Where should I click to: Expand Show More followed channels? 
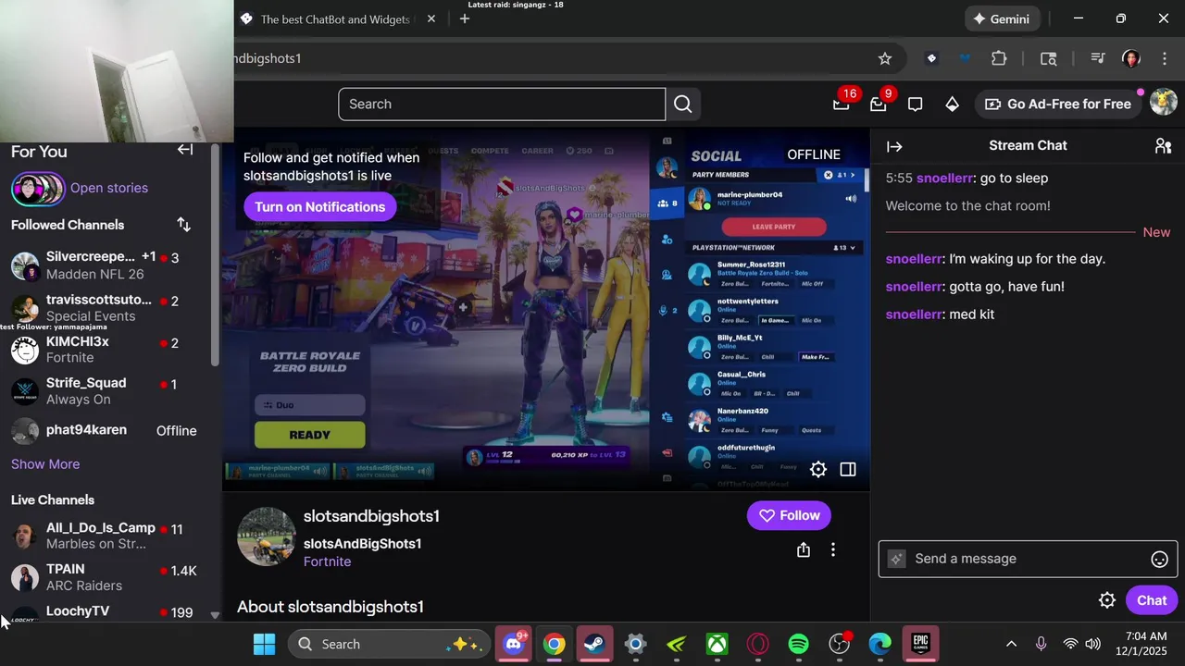coord(45,464)
